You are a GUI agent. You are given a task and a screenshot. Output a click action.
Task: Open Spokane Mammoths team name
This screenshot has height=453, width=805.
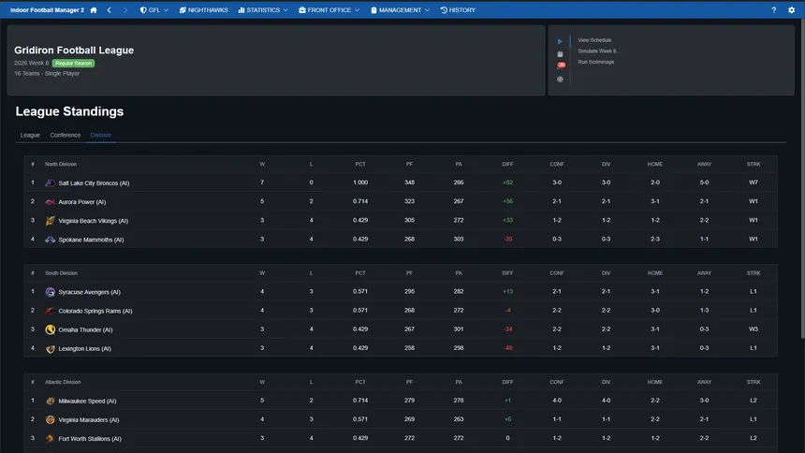(x=91, y=240)
